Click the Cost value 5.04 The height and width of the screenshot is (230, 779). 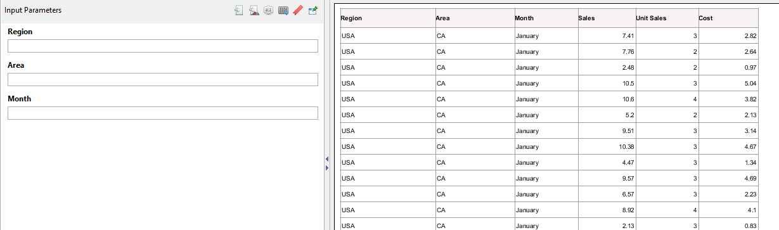click(750, 83)
